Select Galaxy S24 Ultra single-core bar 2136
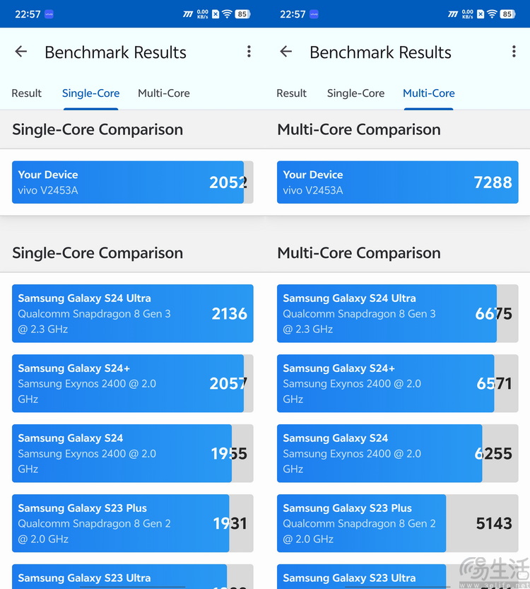 click(x=133, y=313)
